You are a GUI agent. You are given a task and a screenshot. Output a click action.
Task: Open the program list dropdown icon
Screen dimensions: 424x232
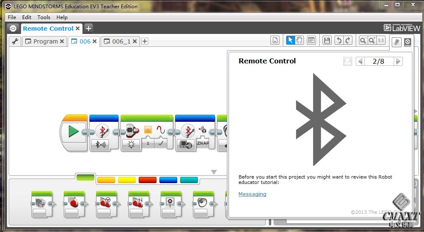coord(275,41)
